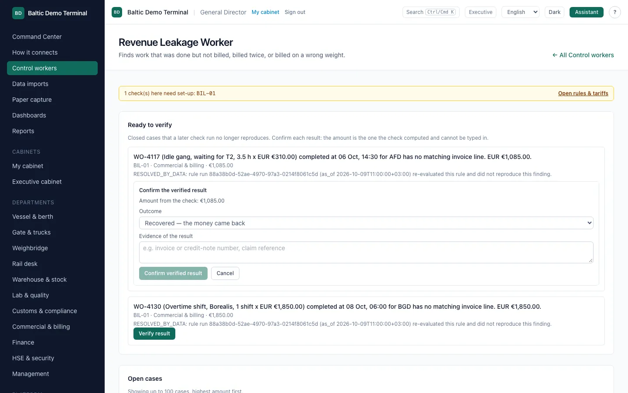Viewport: 628px width, 393px height.
Task: Go to How it connects
Action: pyautogui.click(x=52, y=52)
